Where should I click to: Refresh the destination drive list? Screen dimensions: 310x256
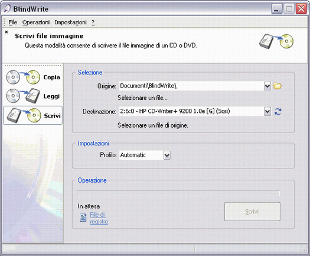point(278,112)
